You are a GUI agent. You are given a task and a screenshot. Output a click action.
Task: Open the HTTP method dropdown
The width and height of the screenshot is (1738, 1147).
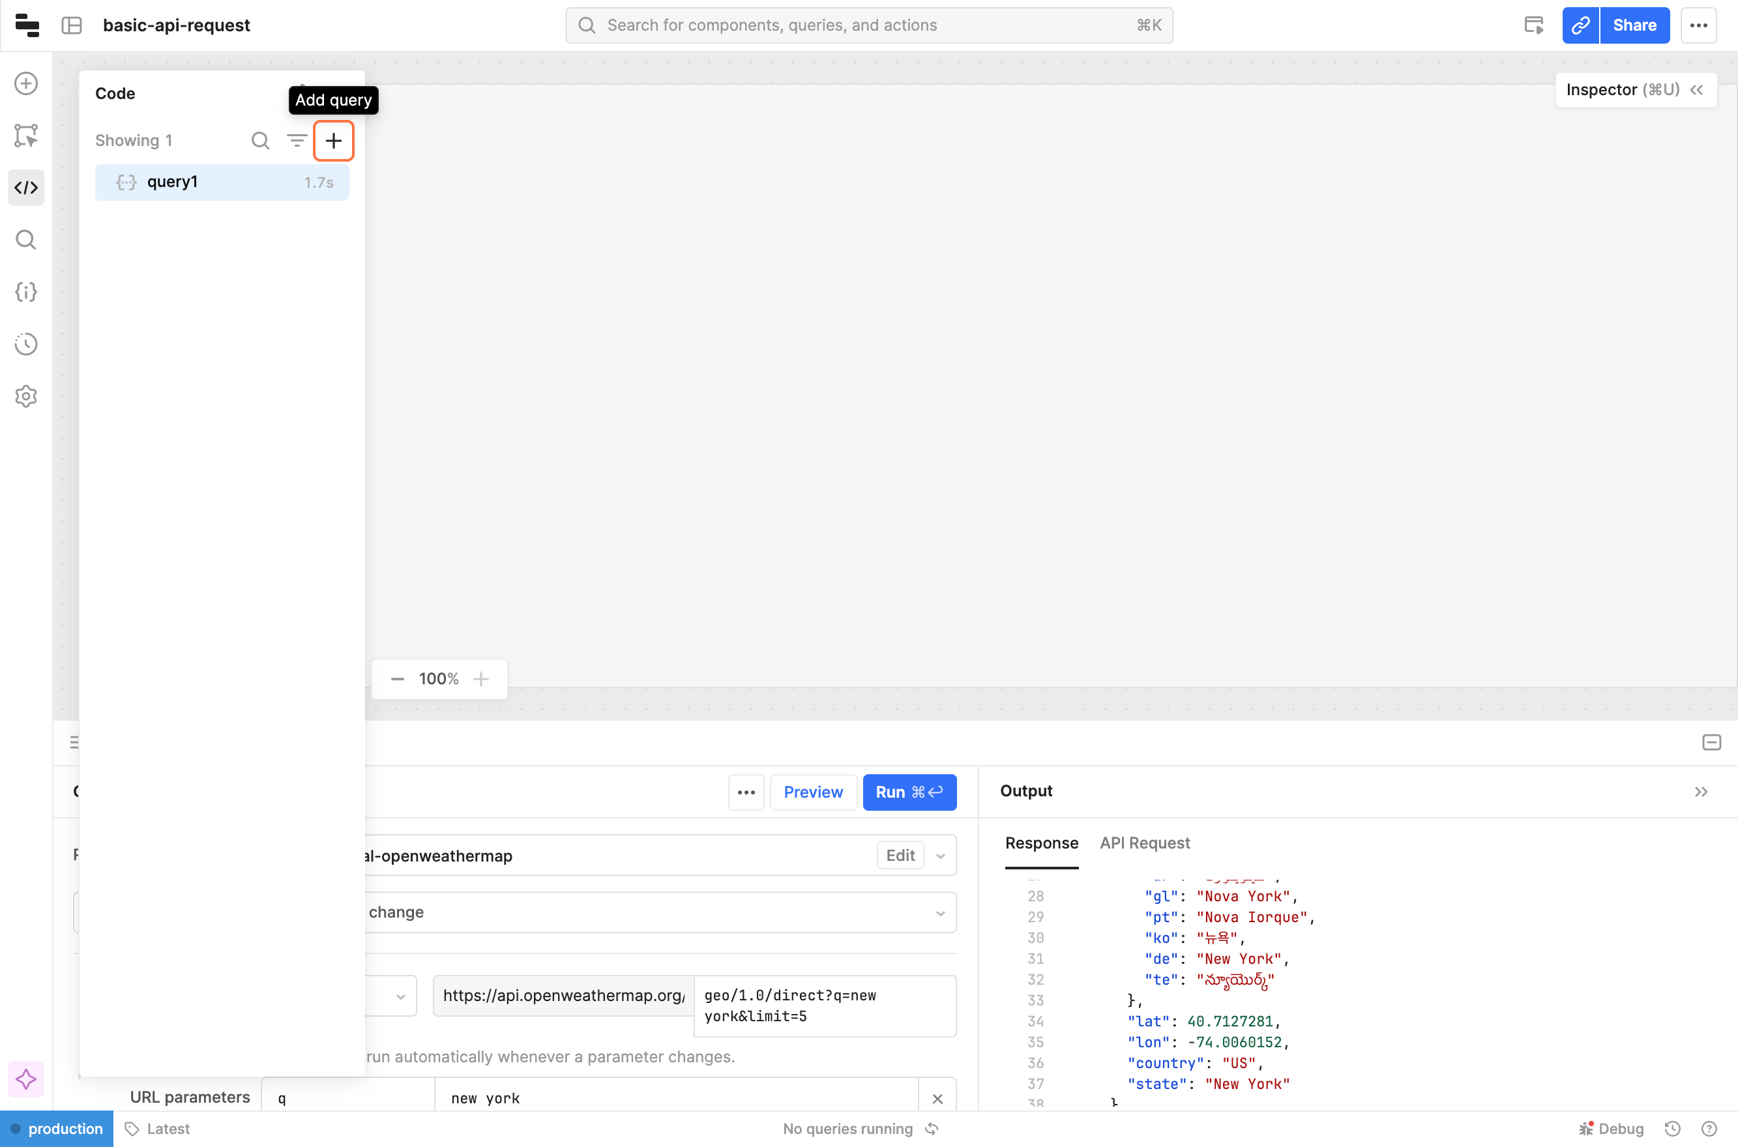[400, 996]
